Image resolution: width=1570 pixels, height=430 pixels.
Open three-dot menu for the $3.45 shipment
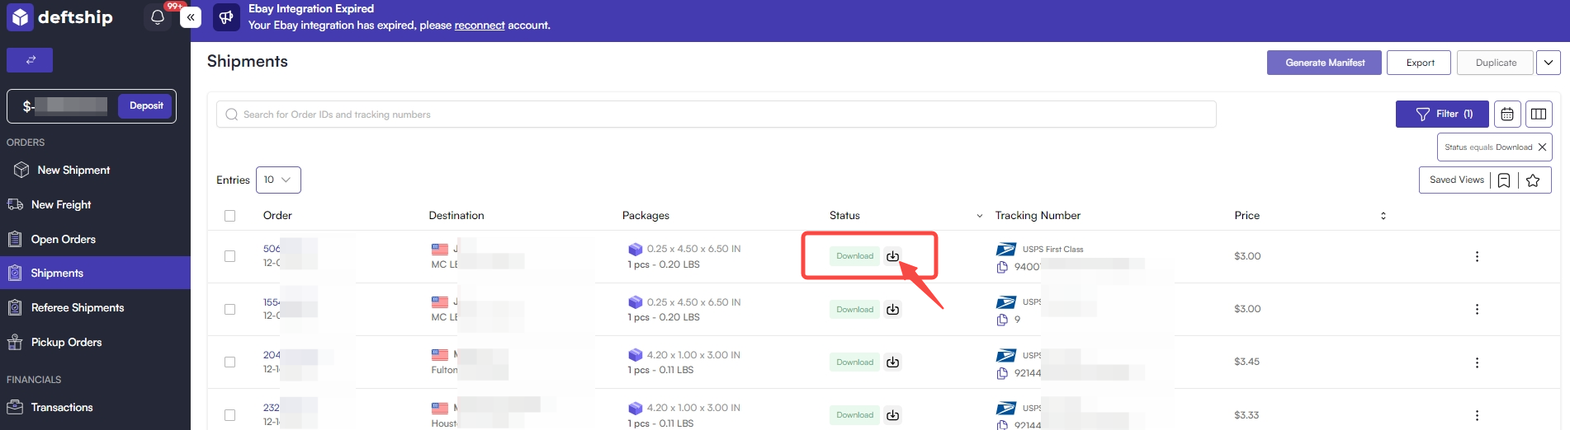[x=1477, y=362]
